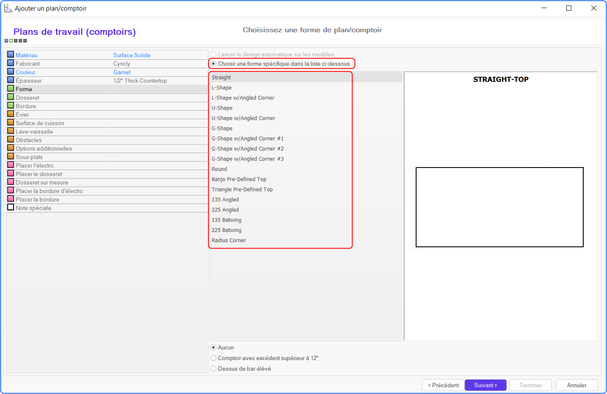Choose the U-Shape countertop form

pos(306,108)
